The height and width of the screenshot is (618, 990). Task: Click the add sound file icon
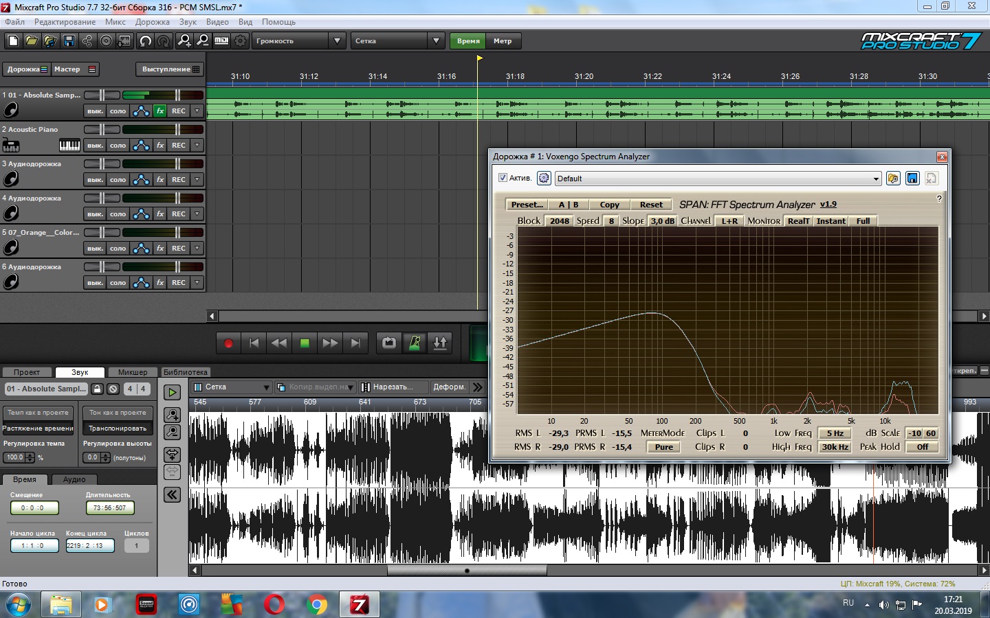pyautogui.click(x=50, y=41)
